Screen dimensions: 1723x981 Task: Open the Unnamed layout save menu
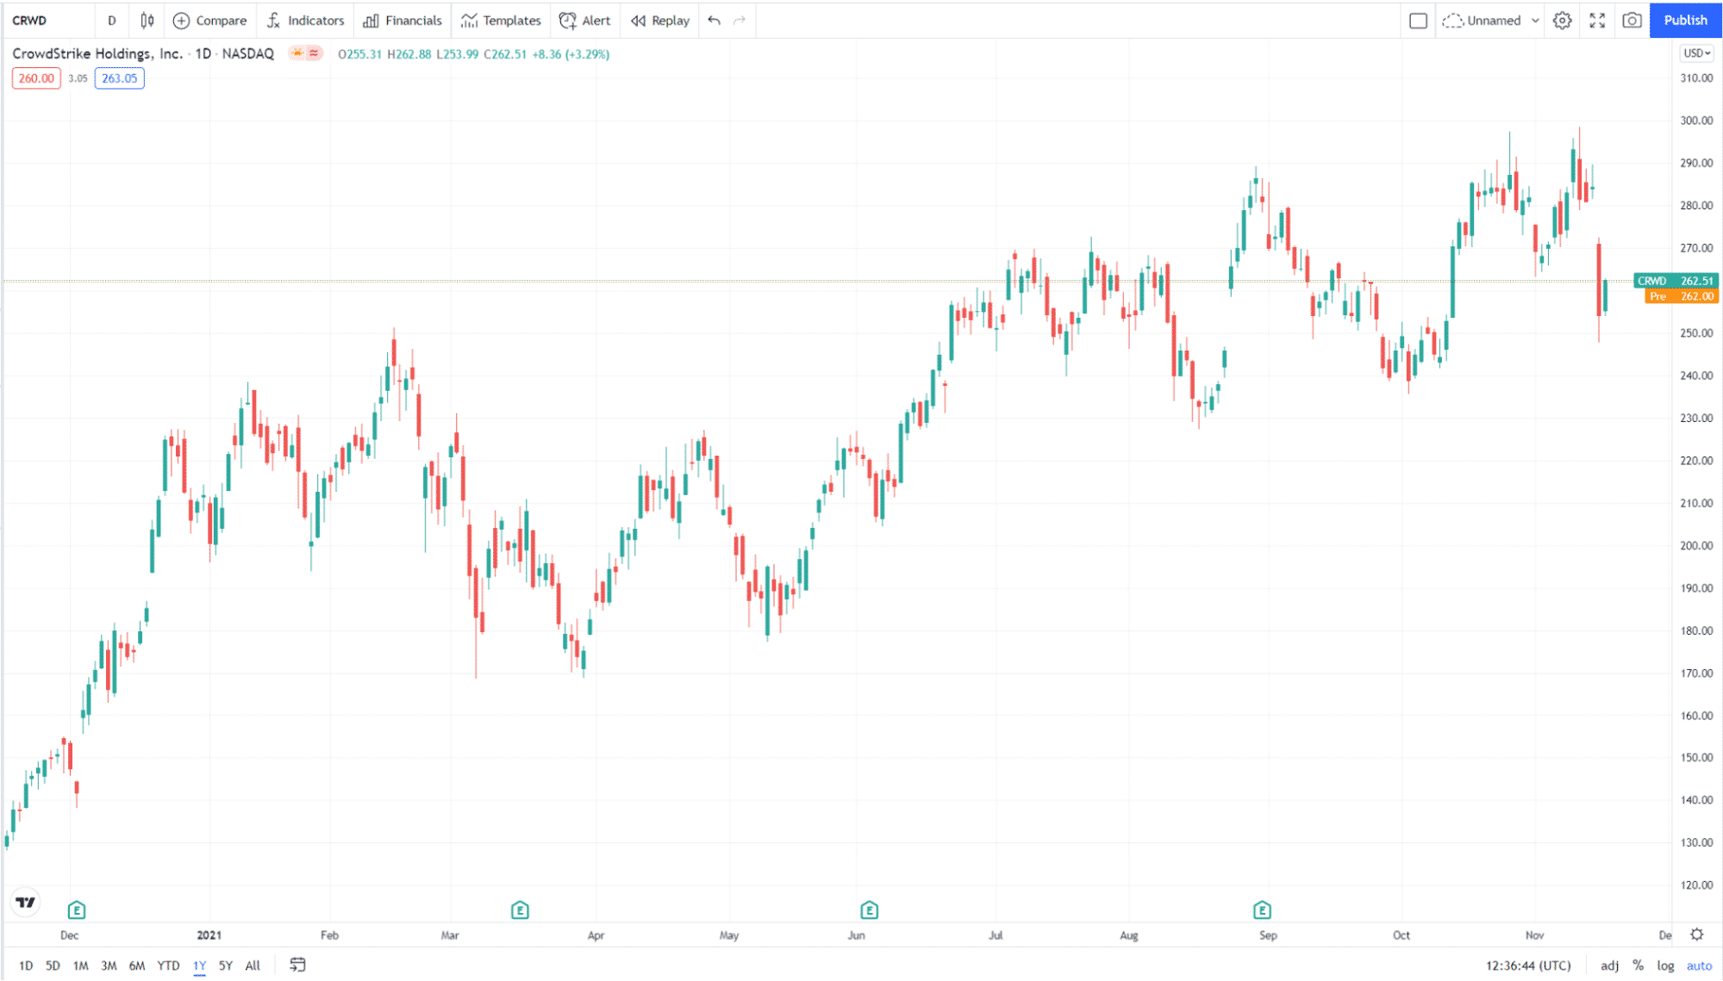[x=1483, y=21]
